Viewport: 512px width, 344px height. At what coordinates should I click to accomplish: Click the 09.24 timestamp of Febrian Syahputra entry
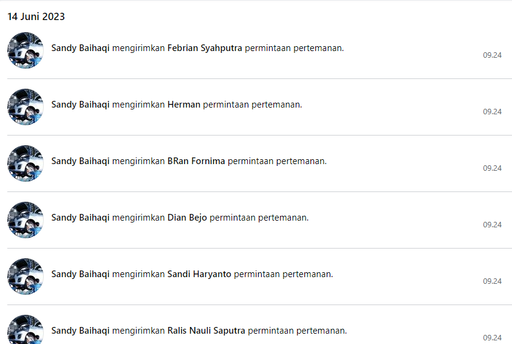coord(492,55)
